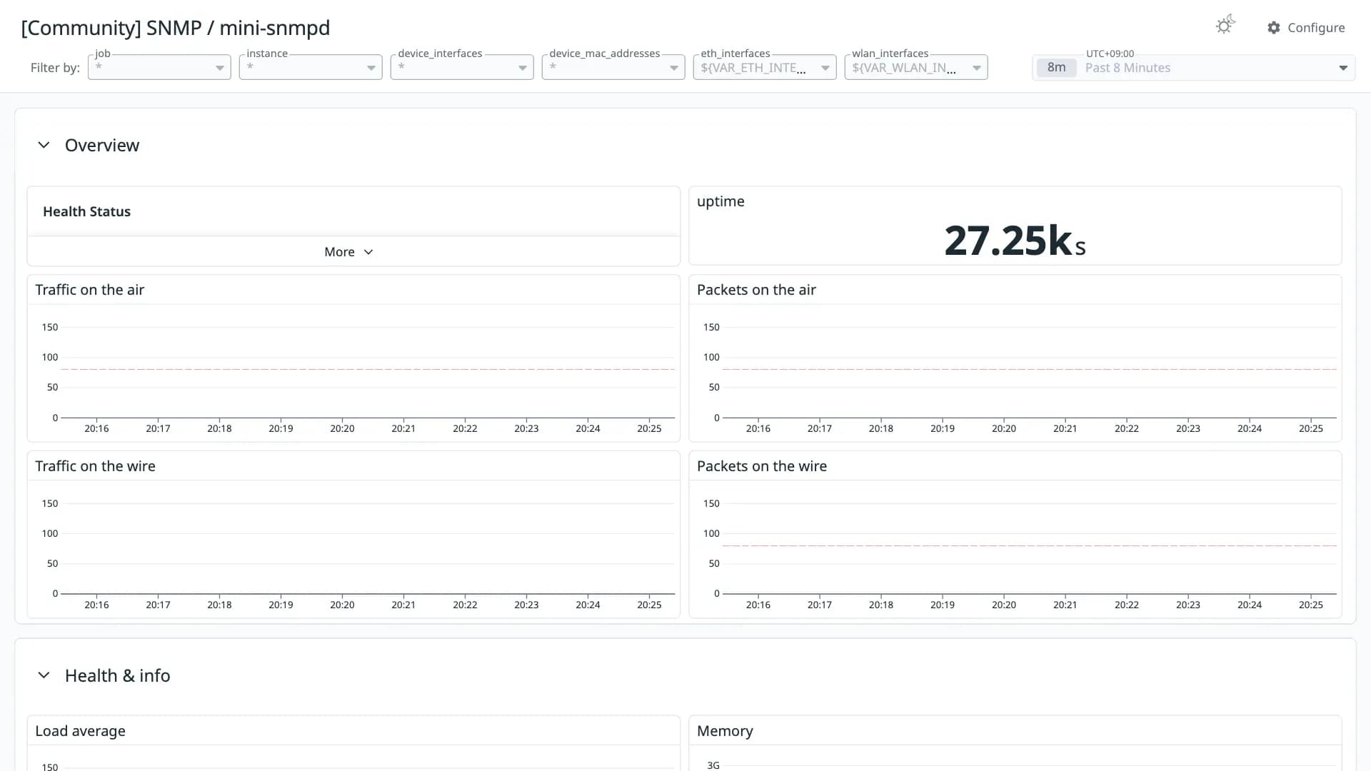Click the Health Status panel title
Screen dimensions: 1371x771
[86, 211]
